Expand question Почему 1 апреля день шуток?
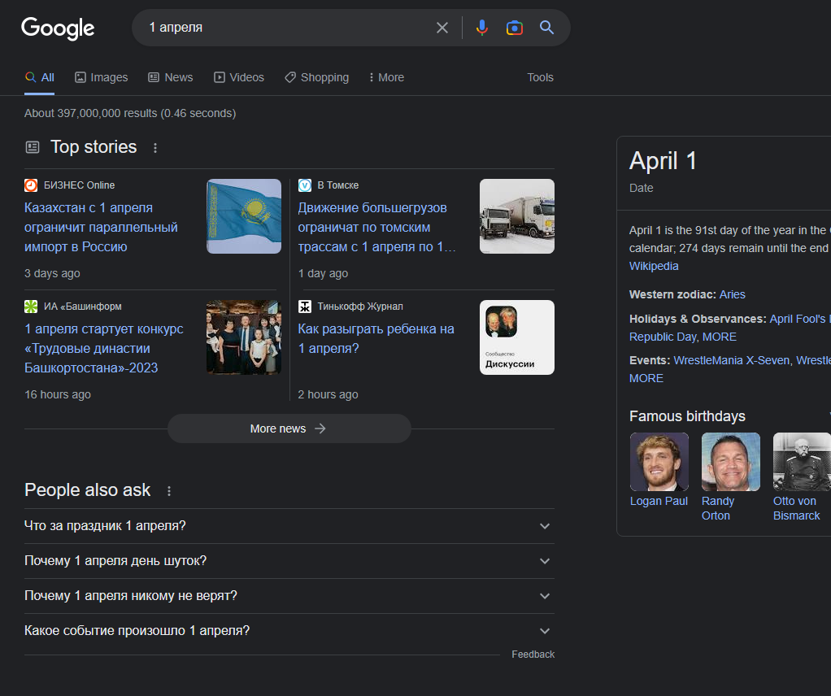 (x=289, y=561)
